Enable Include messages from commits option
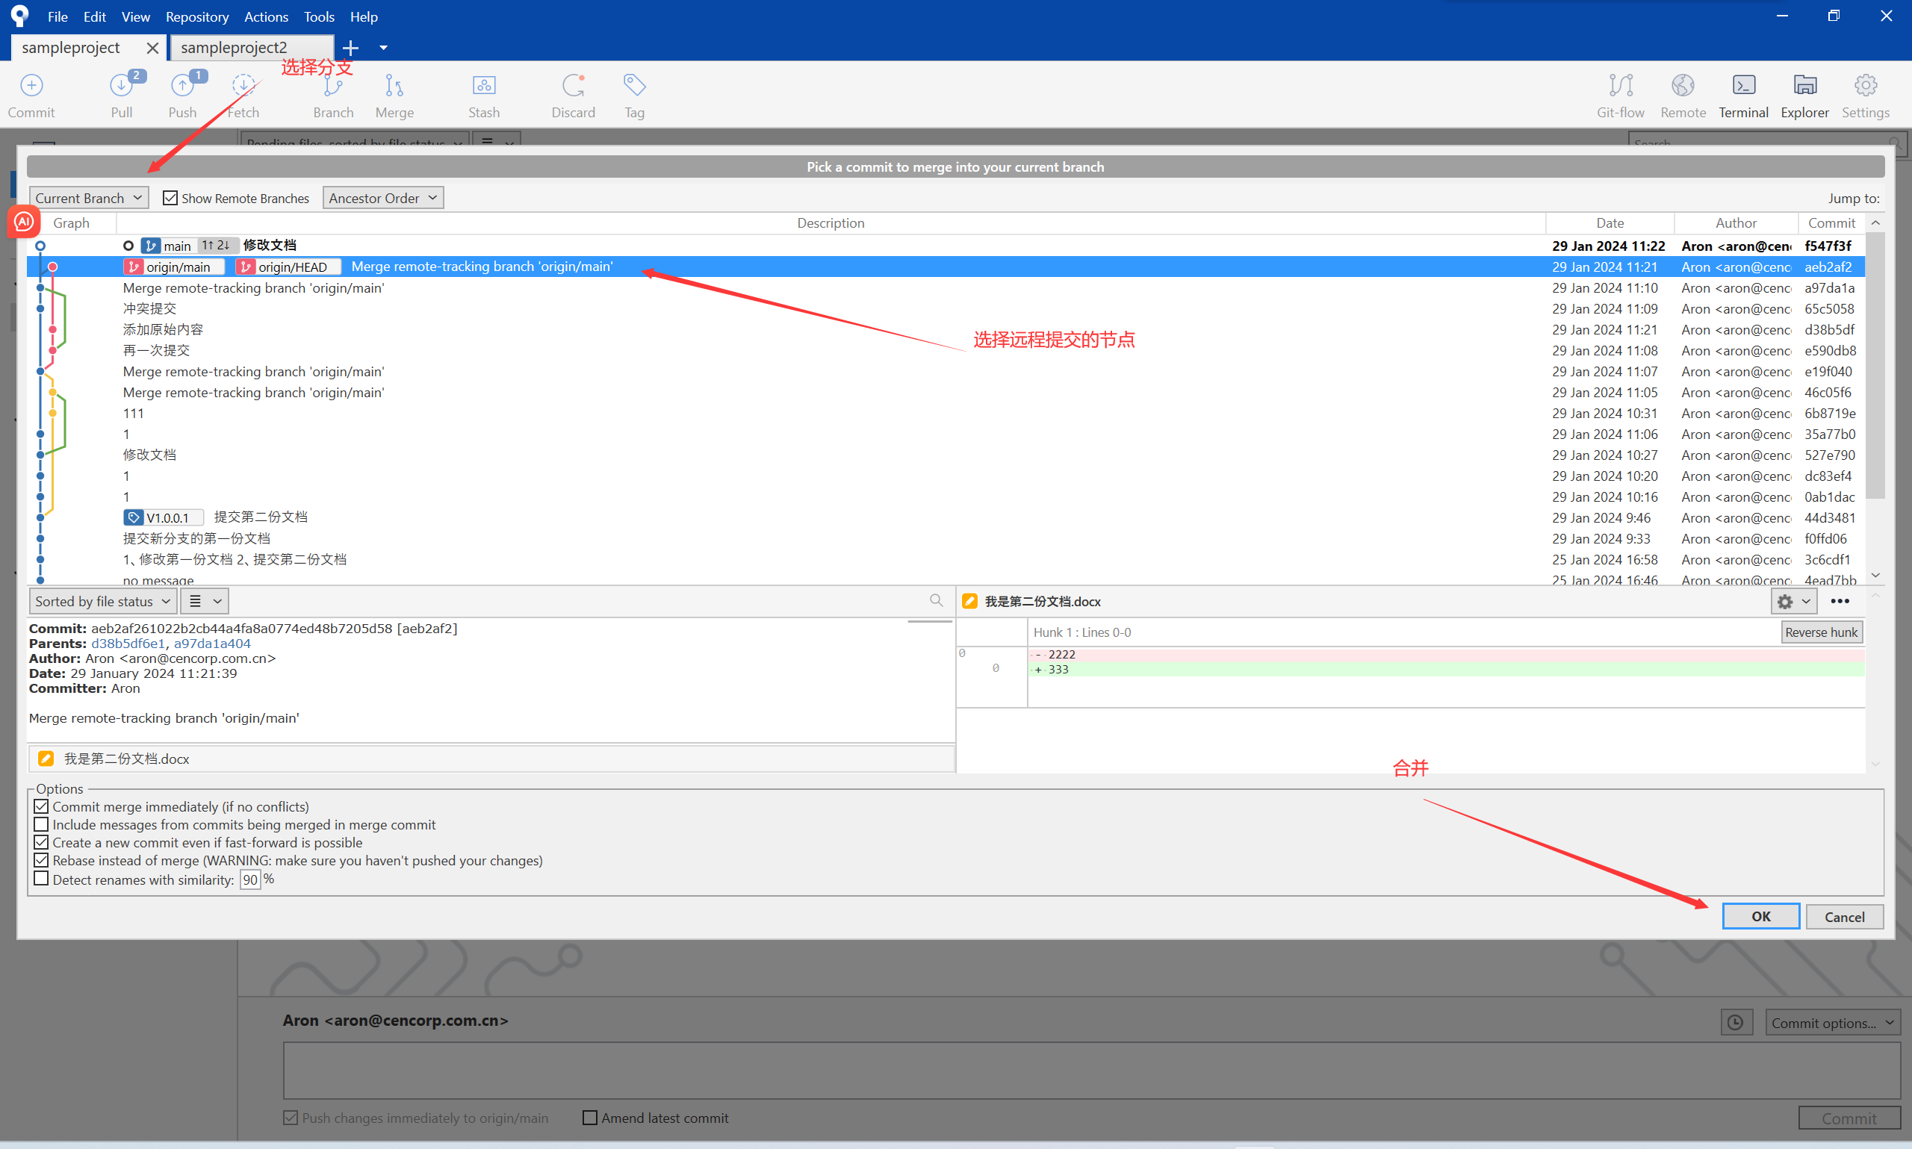1912x1149 pixels. coord(42,824)
